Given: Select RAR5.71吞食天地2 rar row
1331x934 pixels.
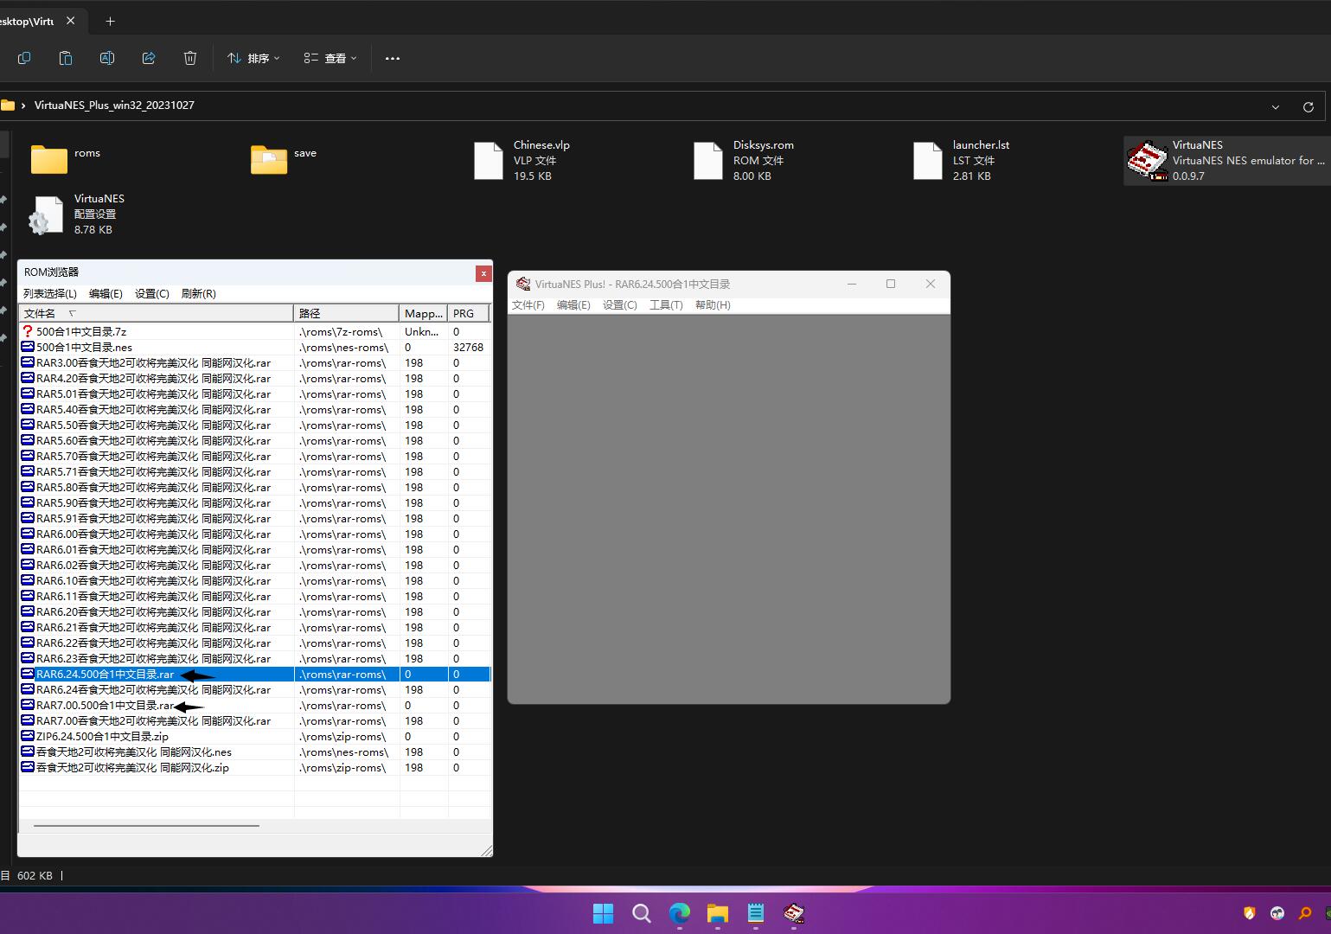Looking at the screenshot, I should [x=255, y=472].
